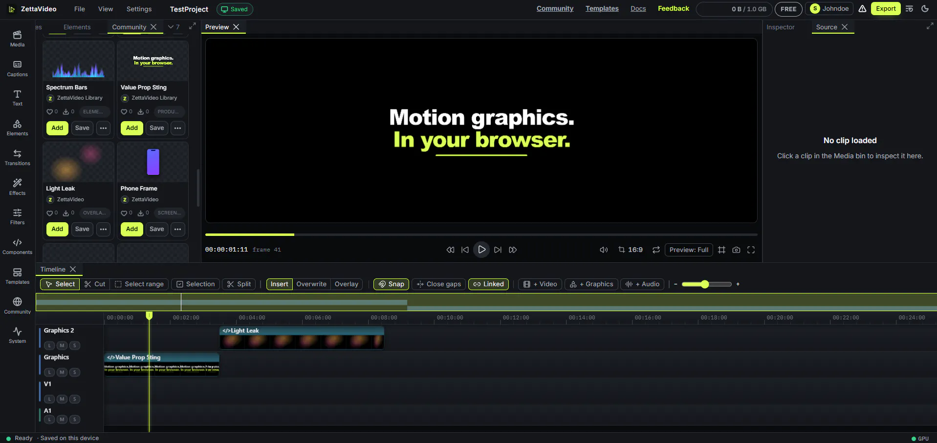Select the Source tab
This screenshot has width=937, height=443.
pyautogui.click(x=827, y=27)
